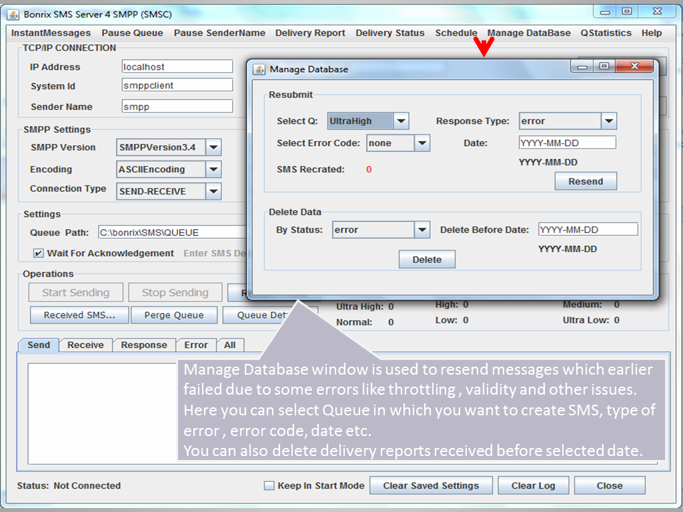Click the Clear Log button
The image size is (683, 512).
(x=533, y=485)
